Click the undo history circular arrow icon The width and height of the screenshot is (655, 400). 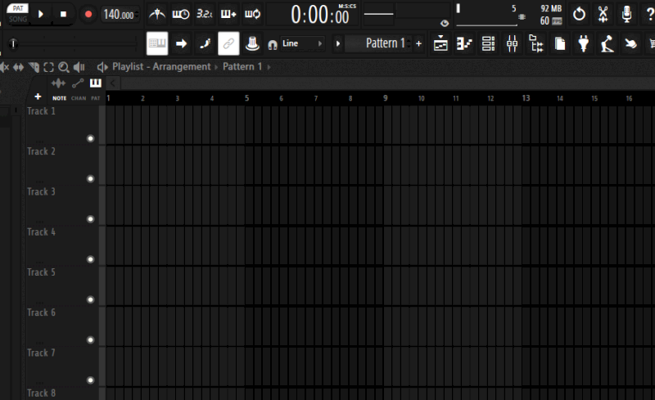[579, 14]
